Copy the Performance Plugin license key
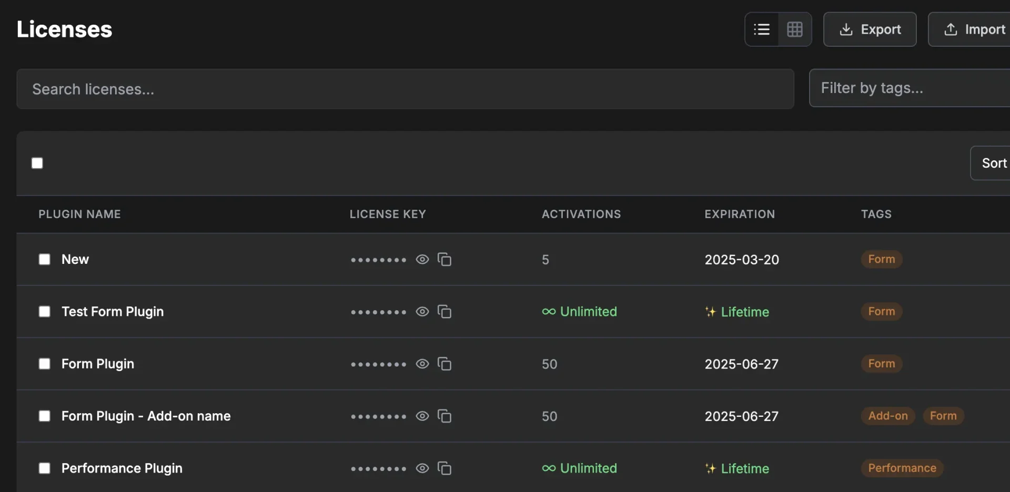 tap(445, 468)
